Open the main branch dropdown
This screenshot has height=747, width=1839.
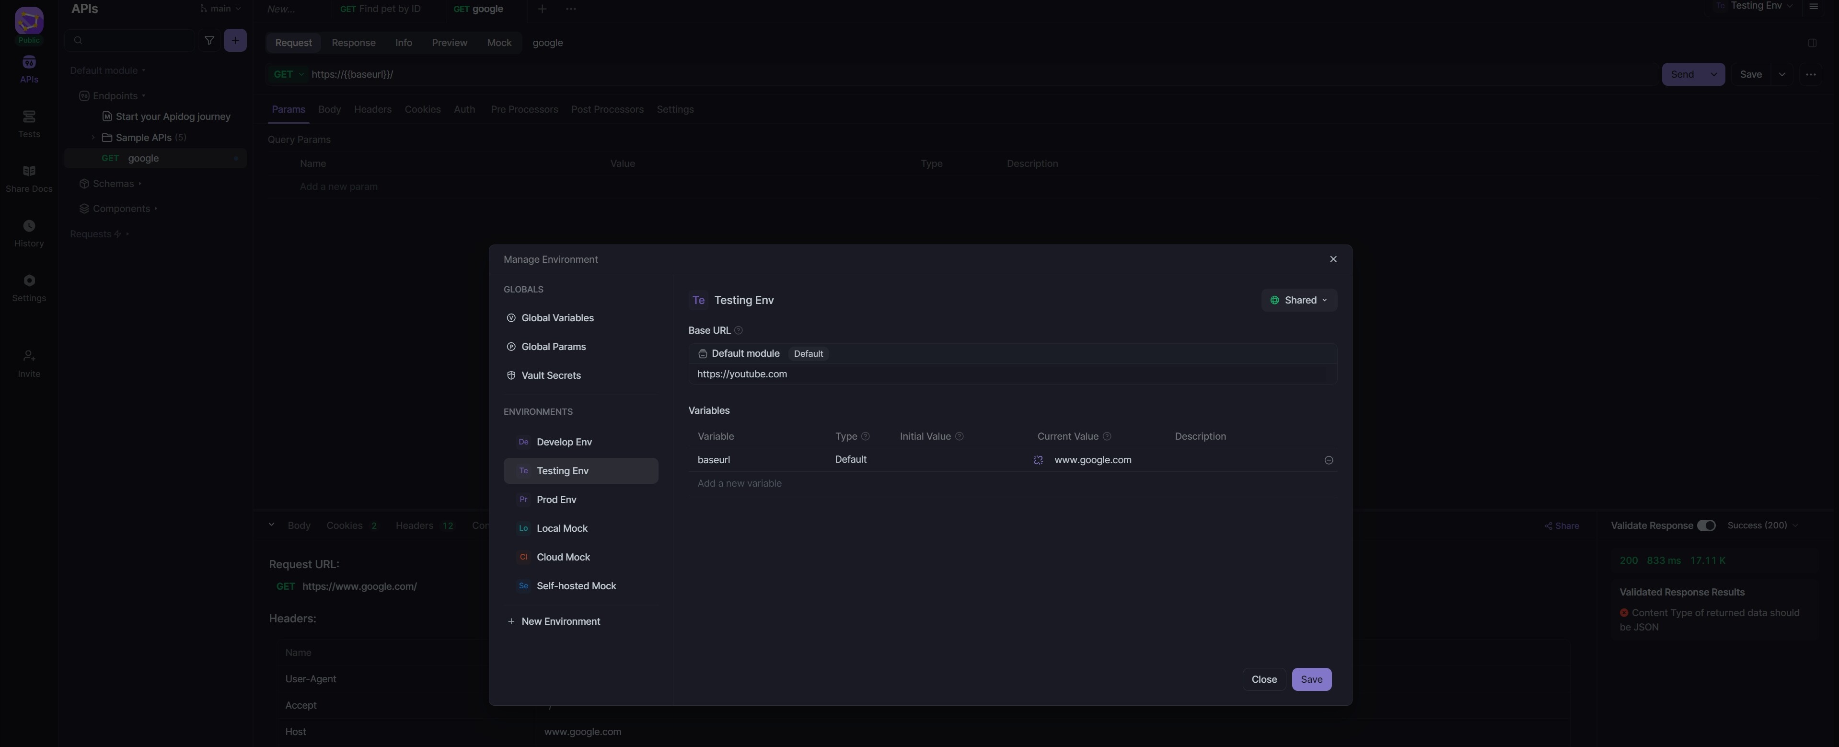coord(220,9)
